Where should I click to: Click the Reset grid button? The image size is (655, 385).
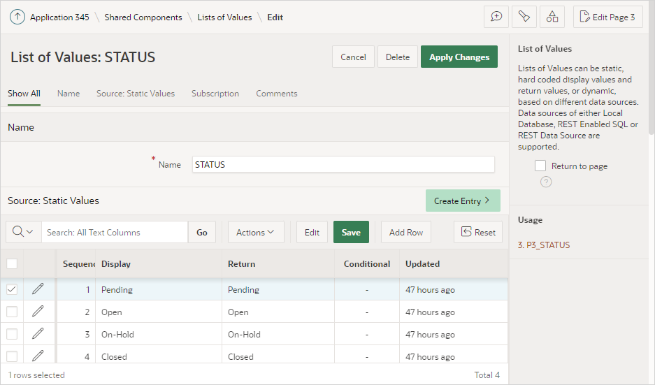(x=478, y=232)
